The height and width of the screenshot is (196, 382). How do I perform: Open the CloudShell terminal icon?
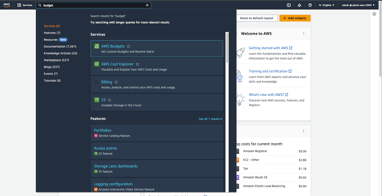(x=289, y=5)
